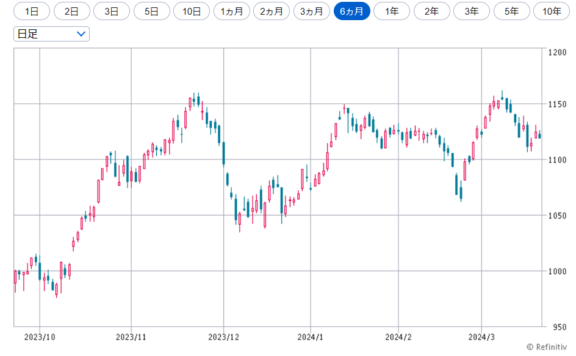Choose the 3日 period button
The height and width of the screenshot is (356, 576).
coord(112,11)
